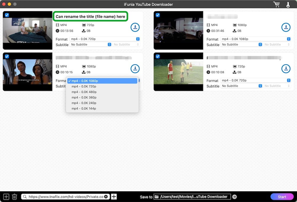
Task: Expand the Format dropdown showing mp4 720p in first video
Action: pyautogui.click(x=105, y=39)
